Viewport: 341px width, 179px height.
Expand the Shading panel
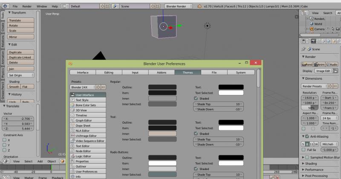(x=311, y=164)
